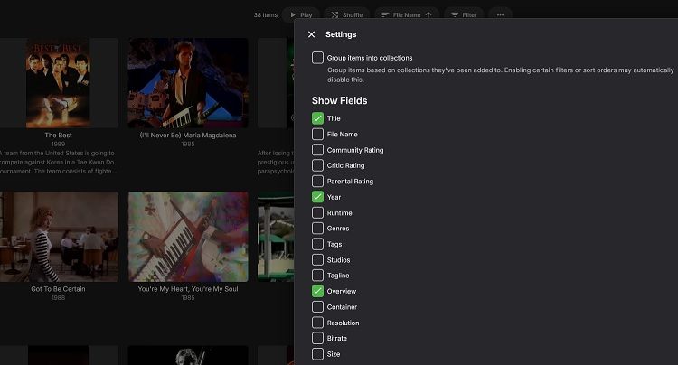Screen dimensions: 678x365
Task: Open the three-dots more options menu
Action: point(500,14)
